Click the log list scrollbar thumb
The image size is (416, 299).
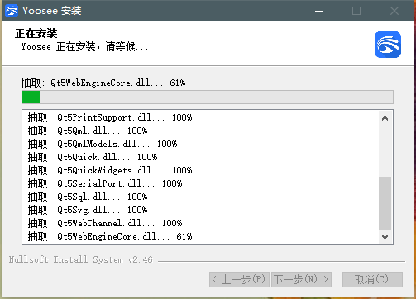point(385,203)
